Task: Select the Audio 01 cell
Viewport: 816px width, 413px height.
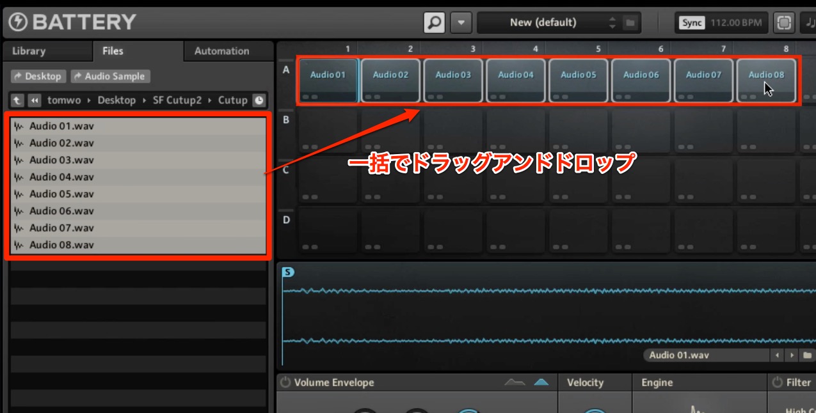Action: (x=328, y=81)
